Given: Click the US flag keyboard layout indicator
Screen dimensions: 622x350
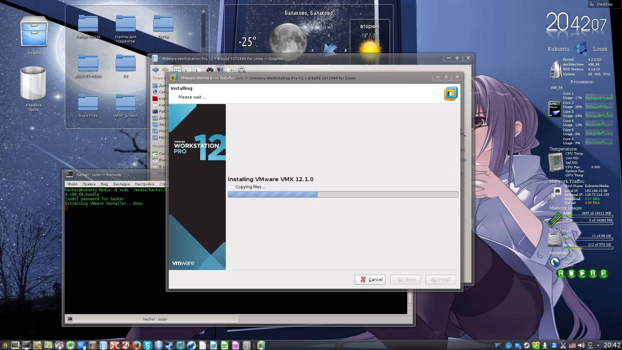Looking at the screenshot, I should click(x=572, y=345).
